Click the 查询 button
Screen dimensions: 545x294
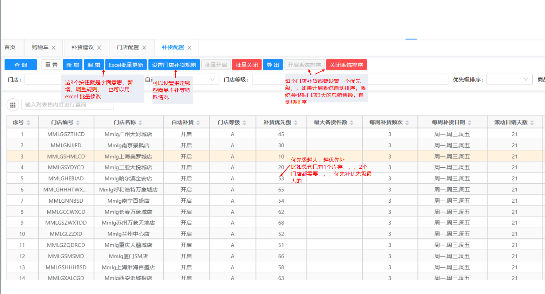point(21,65)
